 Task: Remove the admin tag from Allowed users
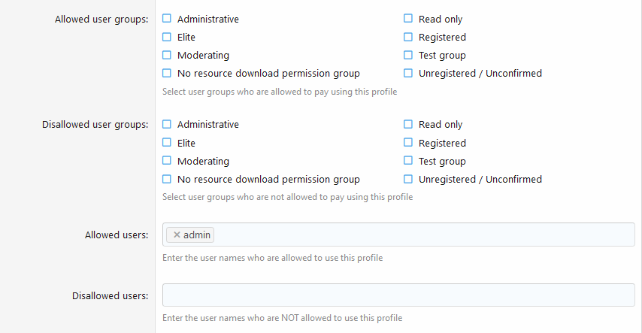tap(177, 235)
